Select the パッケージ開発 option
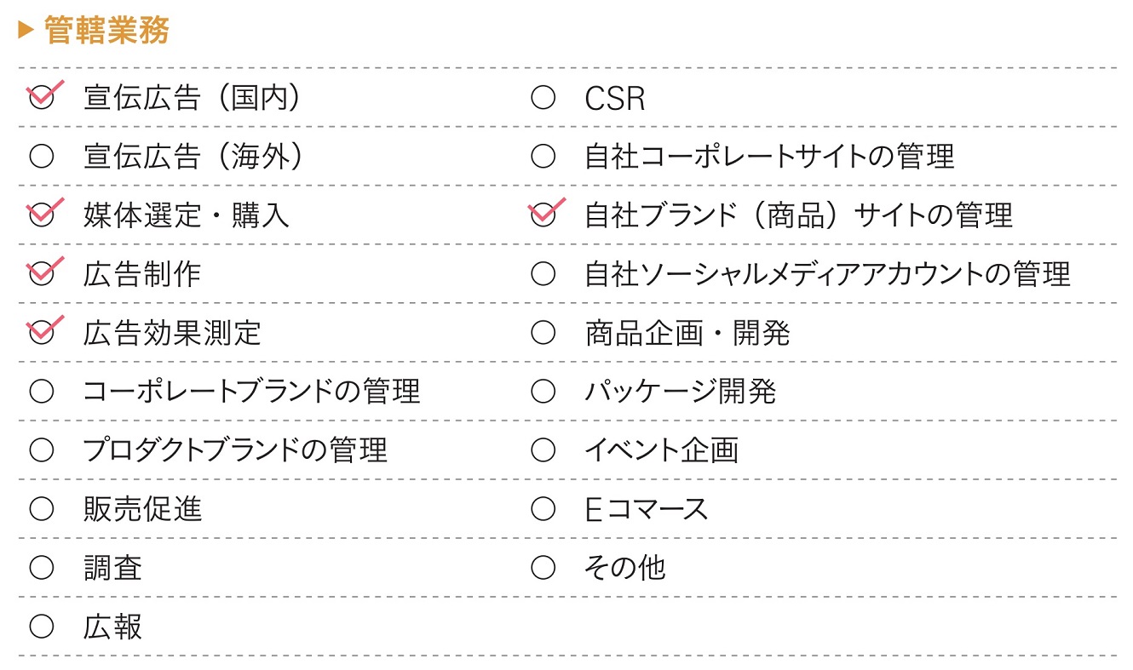Image resolution: width=1133 pixels, height=670 pixels. tap(543, 392)
